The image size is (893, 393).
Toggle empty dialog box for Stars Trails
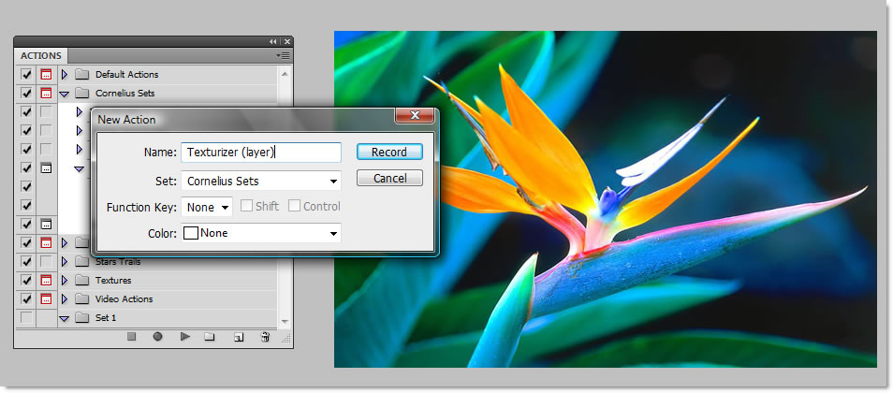[x=46, y=261]
